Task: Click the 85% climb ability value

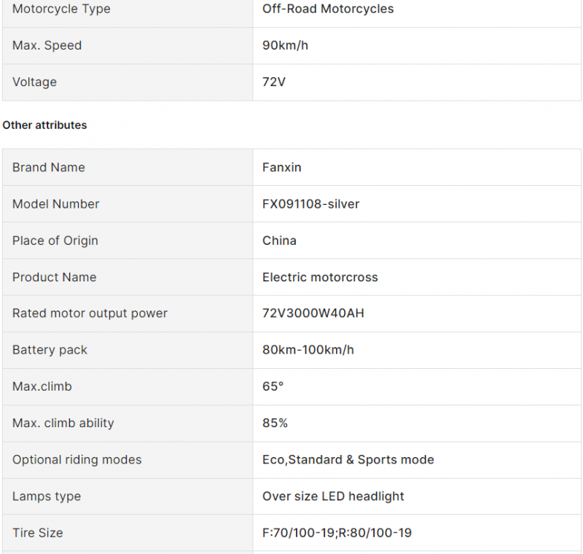Action: pyautogui.click(x=275, y=423)
